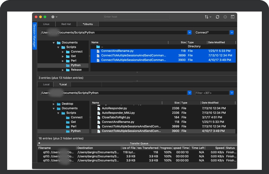Click the refresh icon in toolbar
The width and height of the screenshot is (269, 174).
[217, 17]
